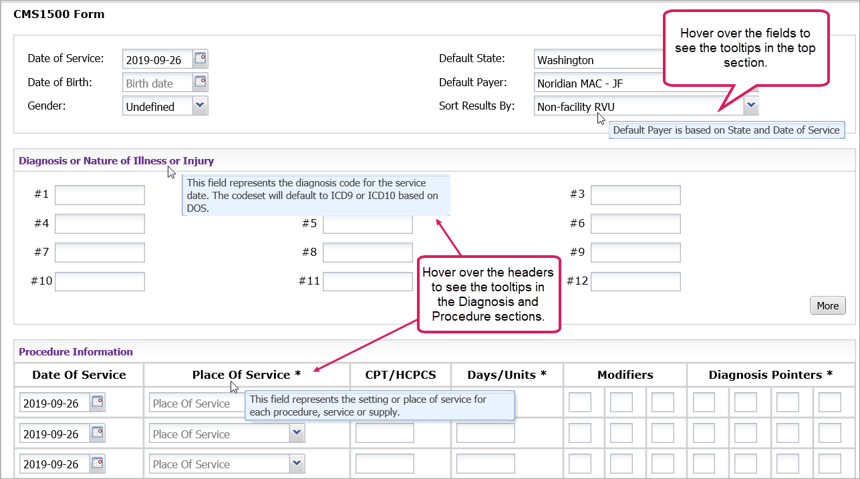Open the Date of Service calendar picker

pos(200,59)
